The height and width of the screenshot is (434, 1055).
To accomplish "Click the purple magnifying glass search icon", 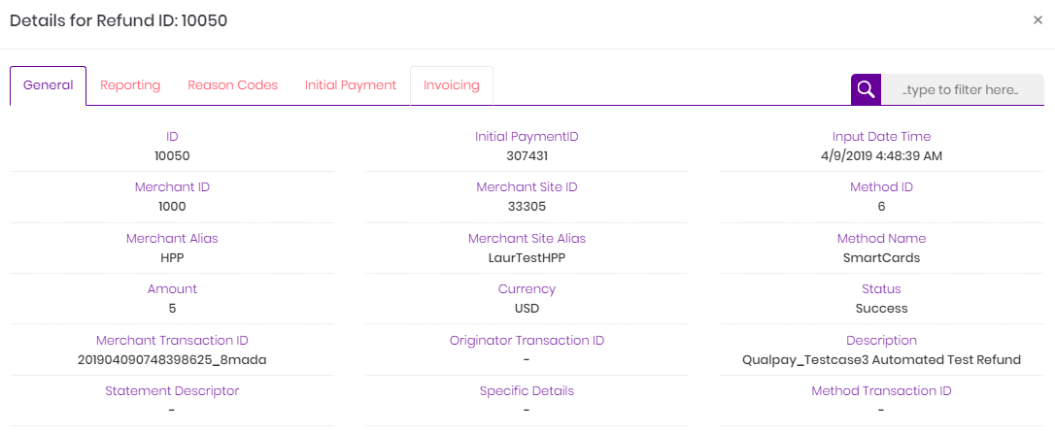I will [x=866, y=89].
